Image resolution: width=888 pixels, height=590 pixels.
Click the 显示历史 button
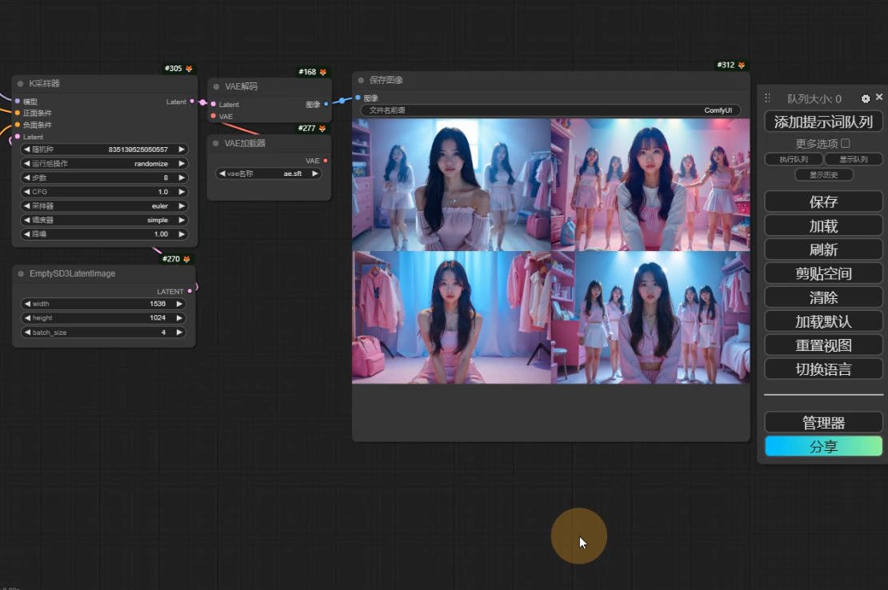(x=823, y=174)
